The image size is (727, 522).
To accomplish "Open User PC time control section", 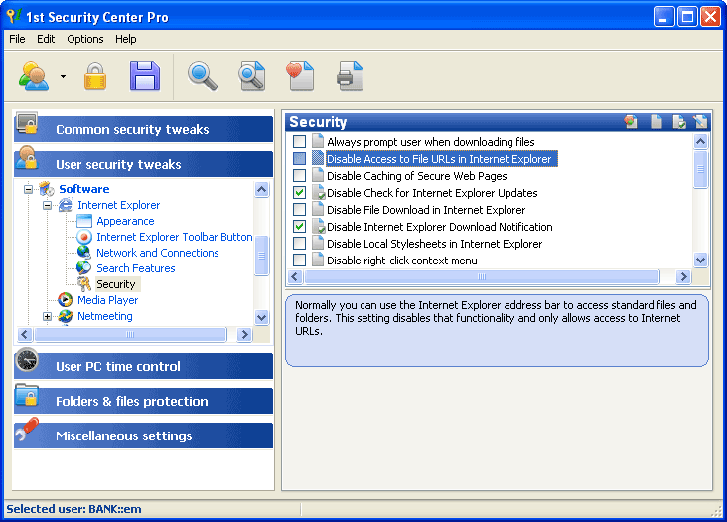I will click(x=143, y=366).
